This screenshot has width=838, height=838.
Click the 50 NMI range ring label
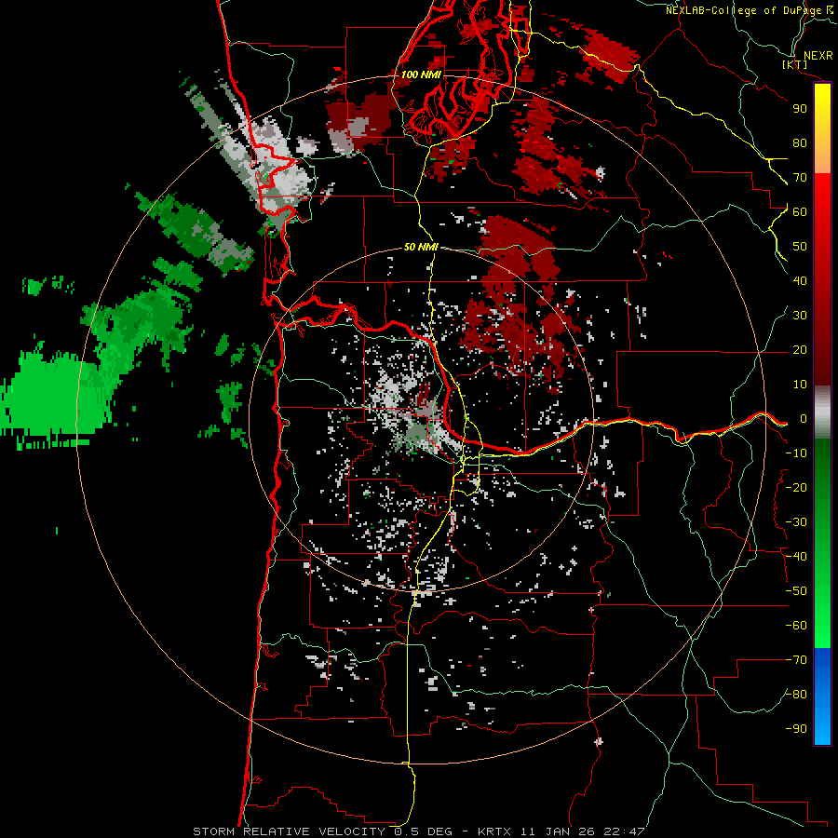coord(421,247)
